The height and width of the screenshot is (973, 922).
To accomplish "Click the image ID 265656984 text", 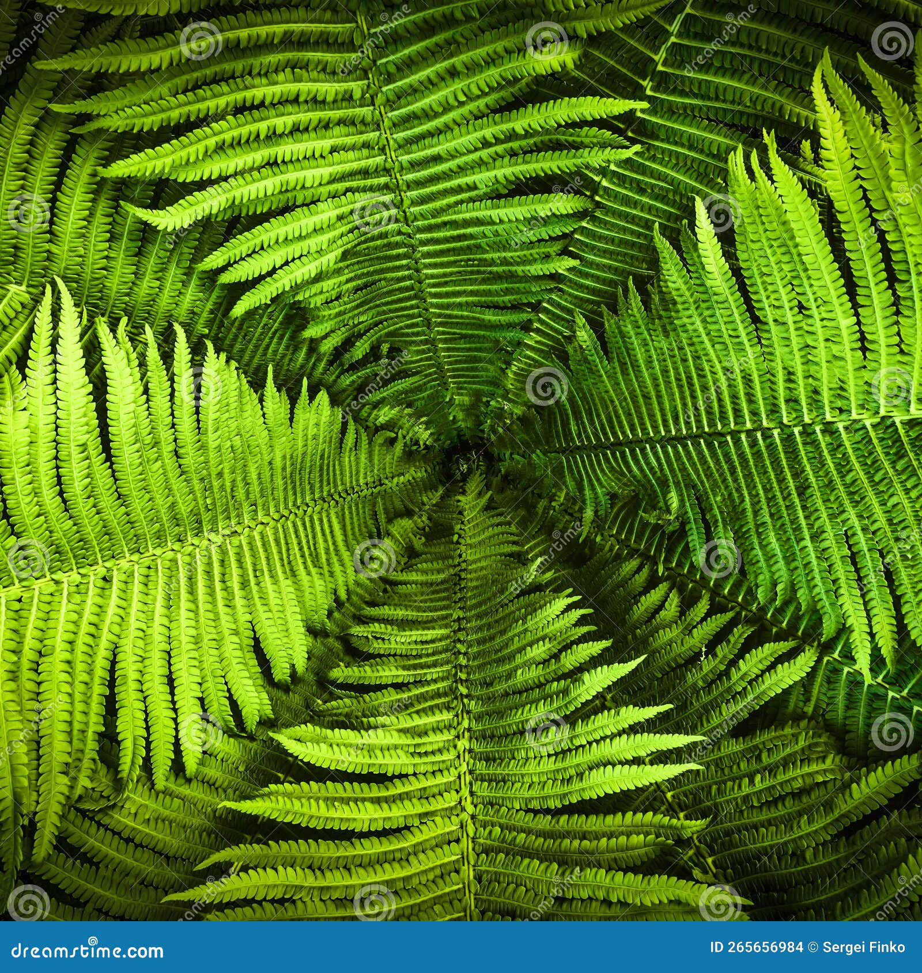I will [x=755, y=947].
